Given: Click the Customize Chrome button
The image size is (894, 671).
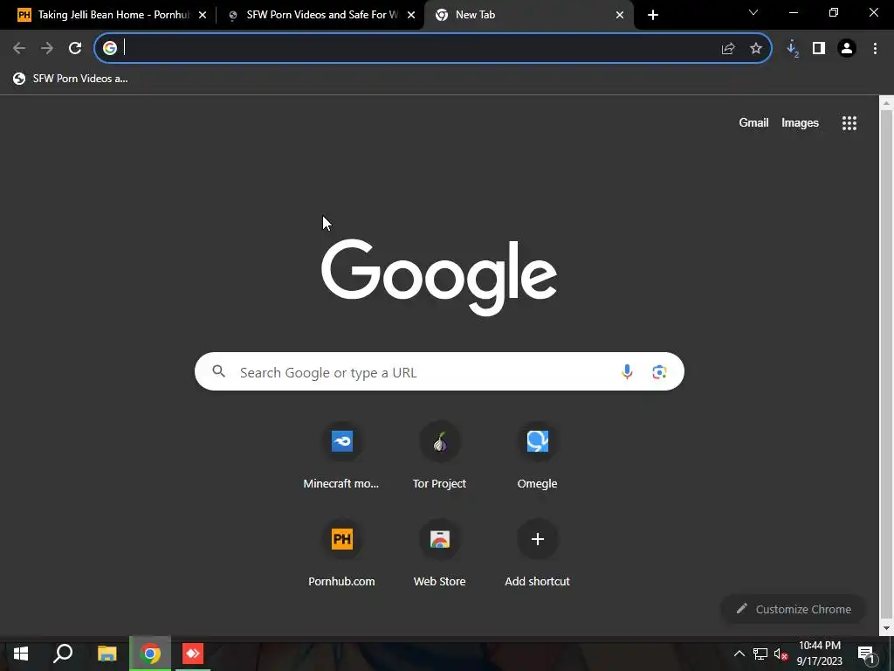Looking at the screenshot, I should click(x=793, y=609).
